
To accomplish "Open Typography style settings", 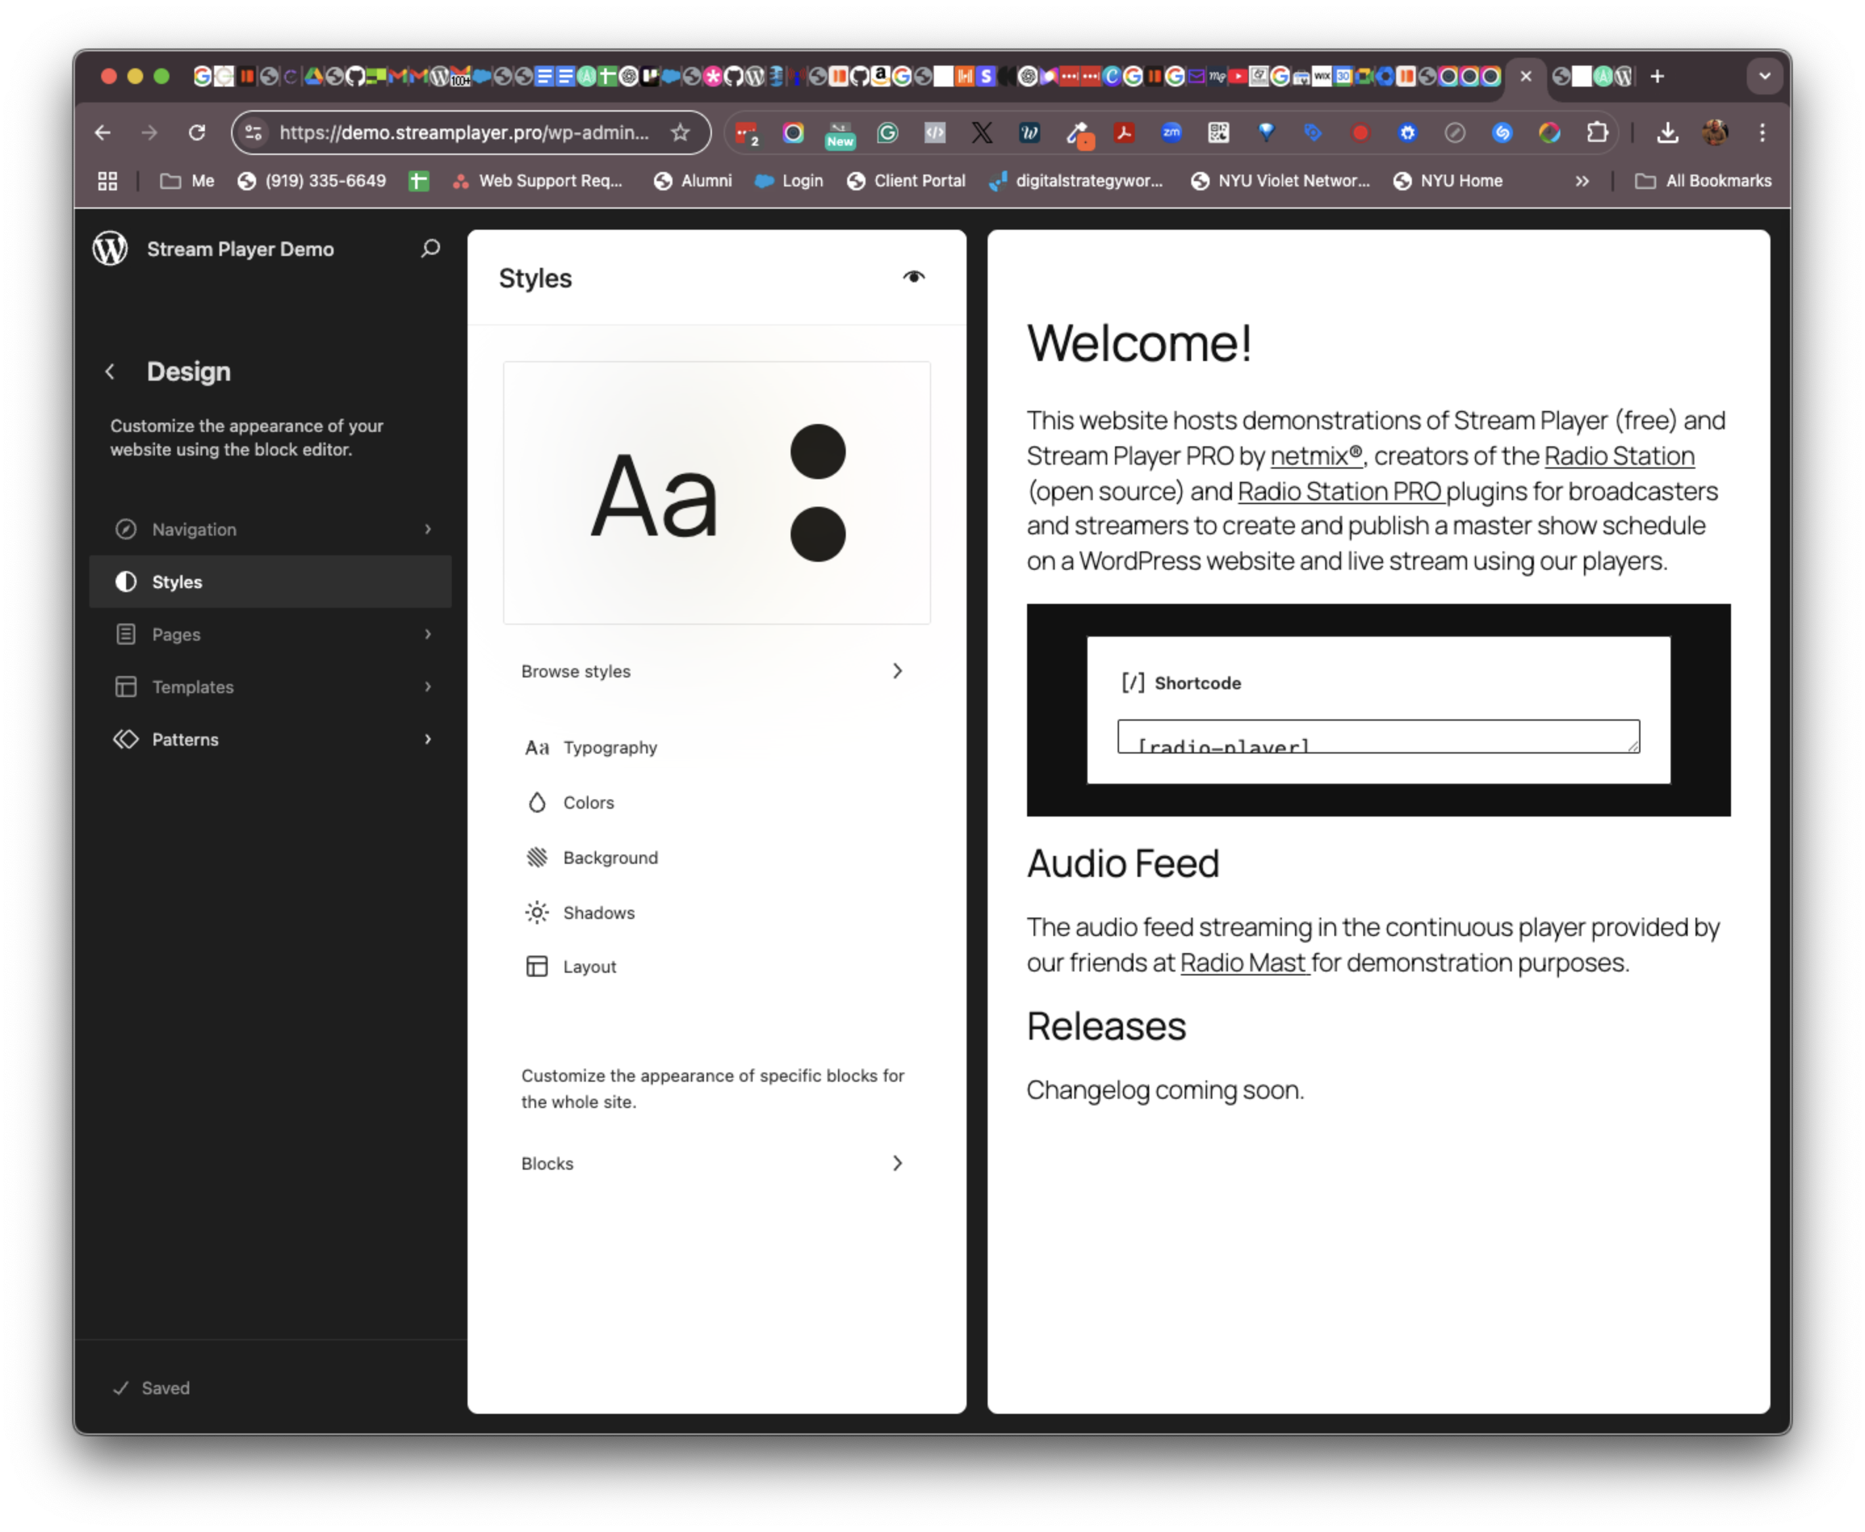I will coord(716,748).
